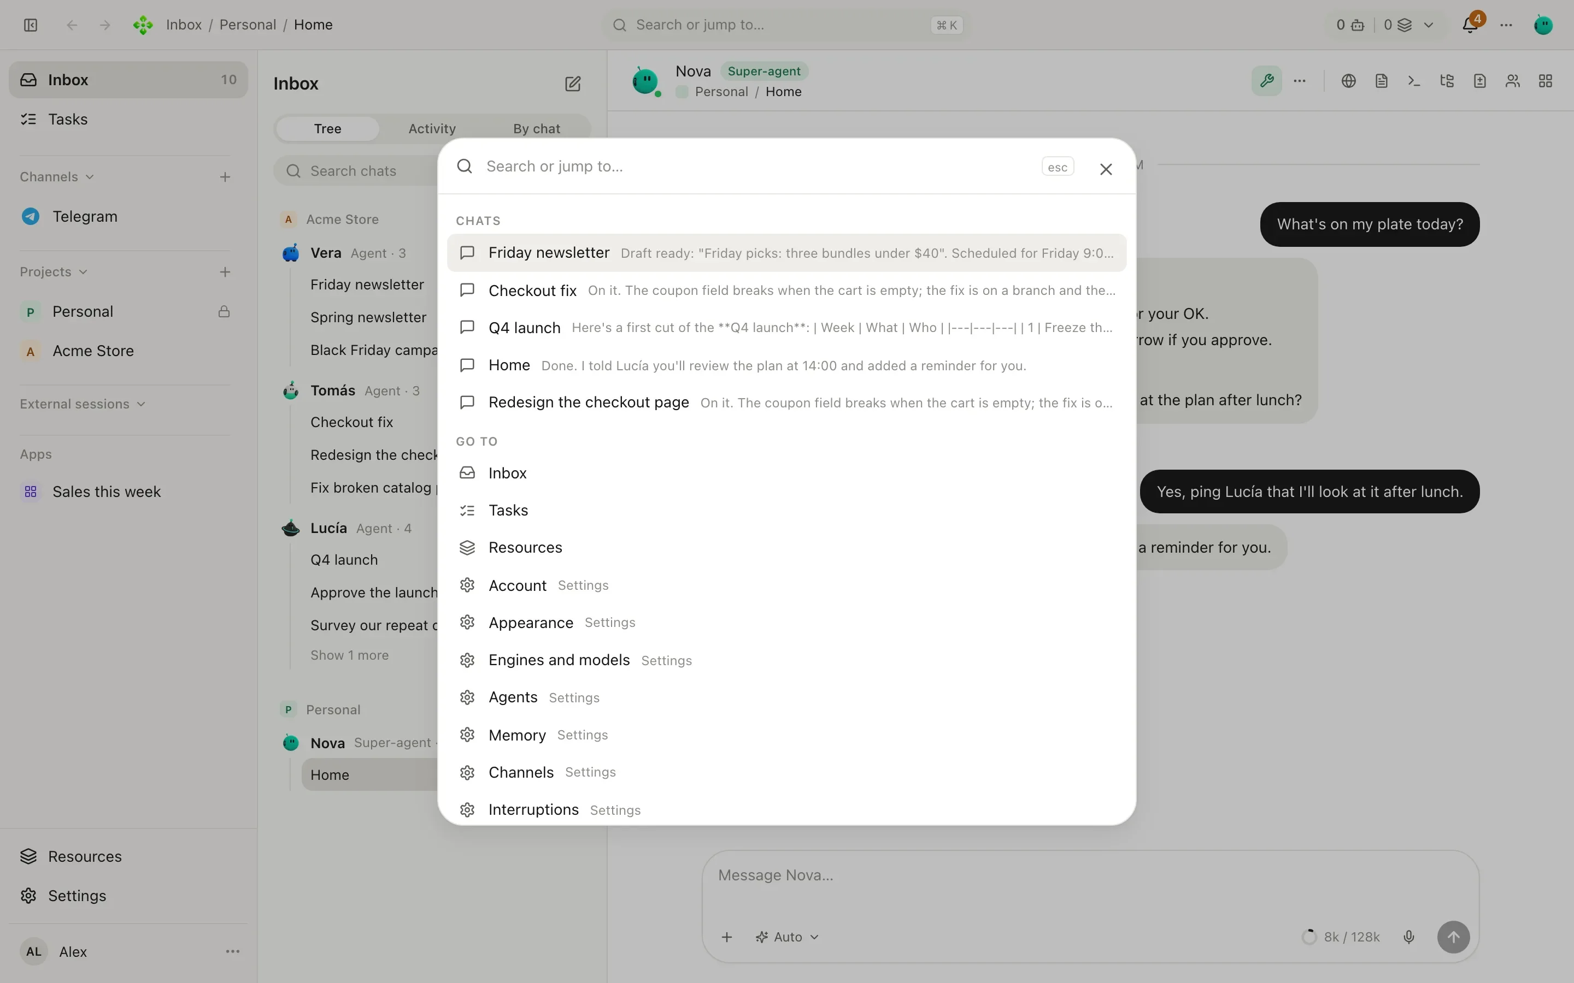This screenshot has height=983, width=1574.
Task: Go to Tasks from the palette
Action: [786, 511]
